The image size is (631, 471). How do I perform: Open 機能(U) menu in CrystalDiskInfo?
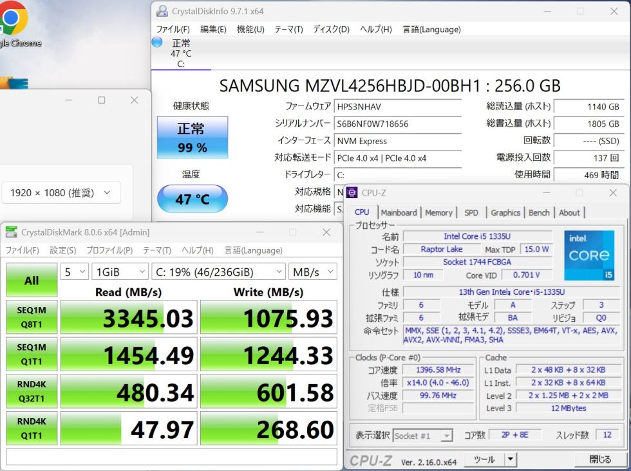[x=250, y=30]
